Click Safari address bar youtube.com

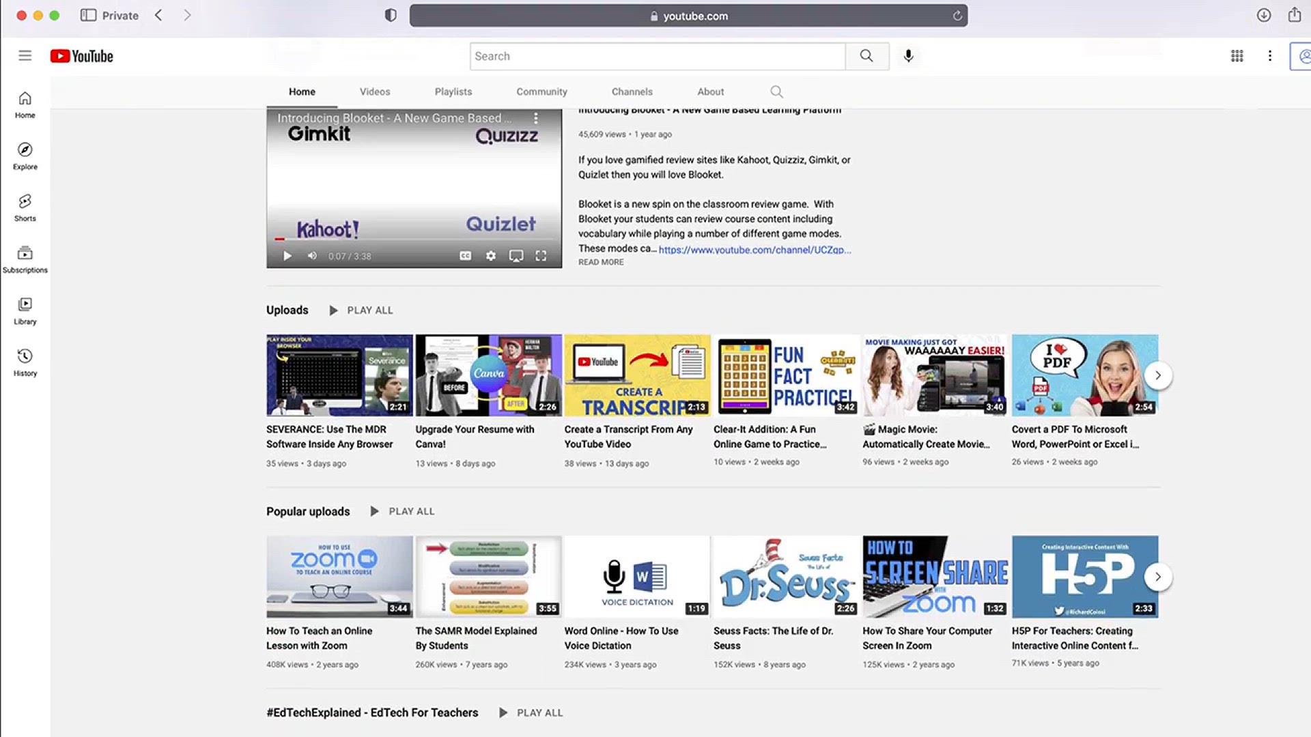[688, 16]
